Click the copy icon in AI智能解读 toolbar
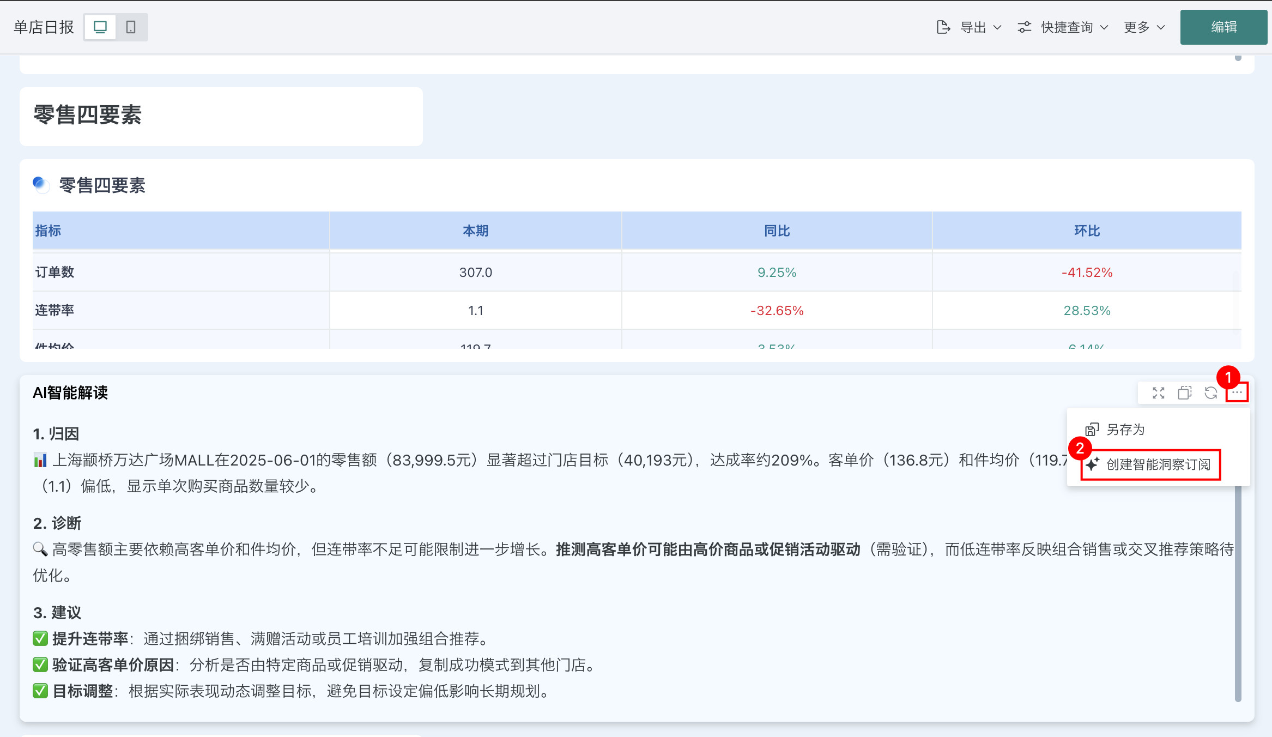1272x737 pixels. click(1185, 392)
